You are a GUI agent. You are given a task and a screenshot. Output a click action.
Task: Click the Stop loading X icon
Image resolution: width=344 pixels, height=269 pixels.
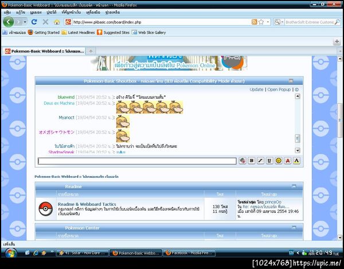[45, 22]
